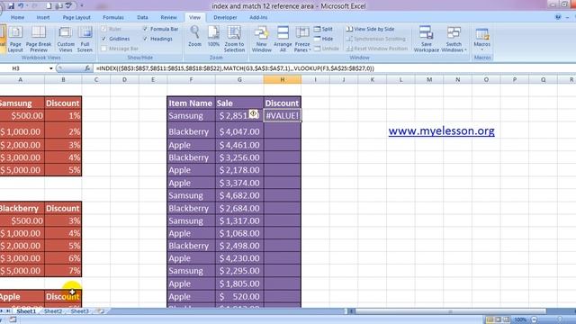The width and height of the screenshot is (576, 324).
Task: Click the insert worksheet tab icon
Action: pyautogui.click(x=99, y=311)
